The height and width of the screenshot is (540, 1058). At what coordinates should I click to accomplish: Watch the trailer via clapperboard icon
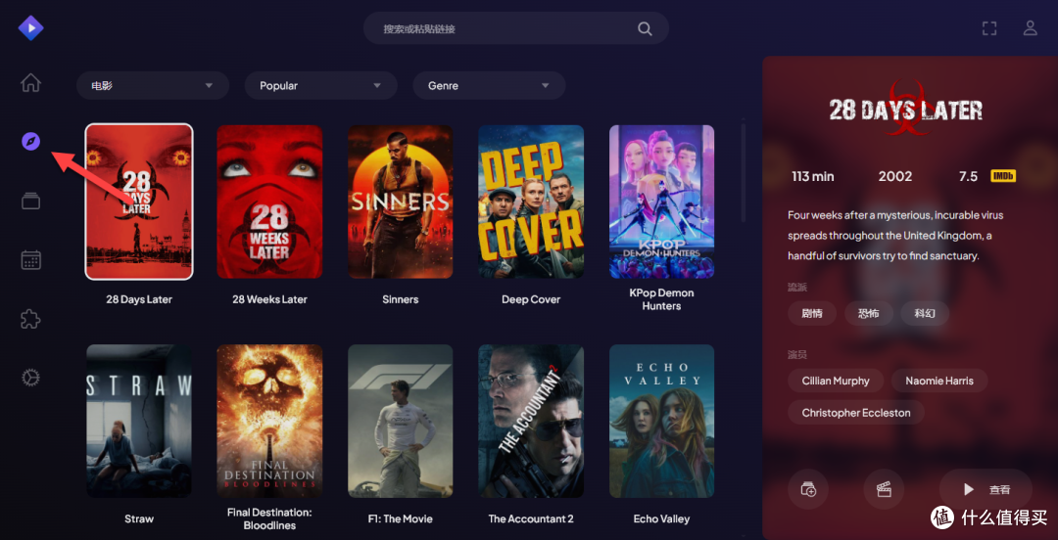point(884,489)
